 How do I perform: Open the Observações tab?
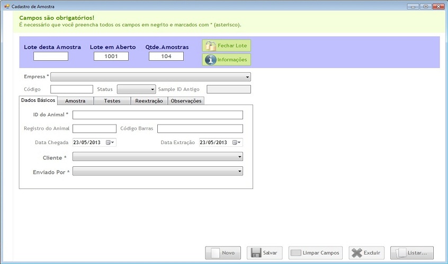[x=186, y=101]
